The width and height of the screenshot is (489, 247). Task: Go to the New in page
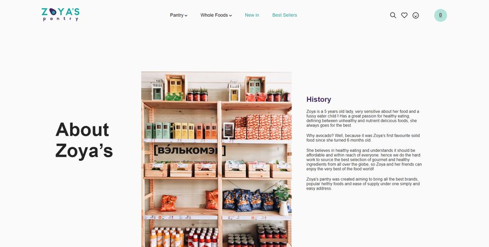(x=252, y=15)
